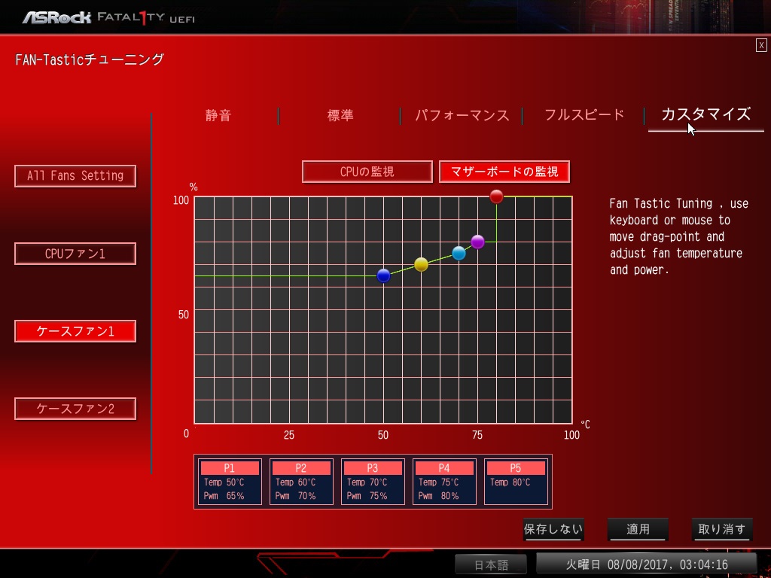Open the 日本語 language selector

coord(492,564)
